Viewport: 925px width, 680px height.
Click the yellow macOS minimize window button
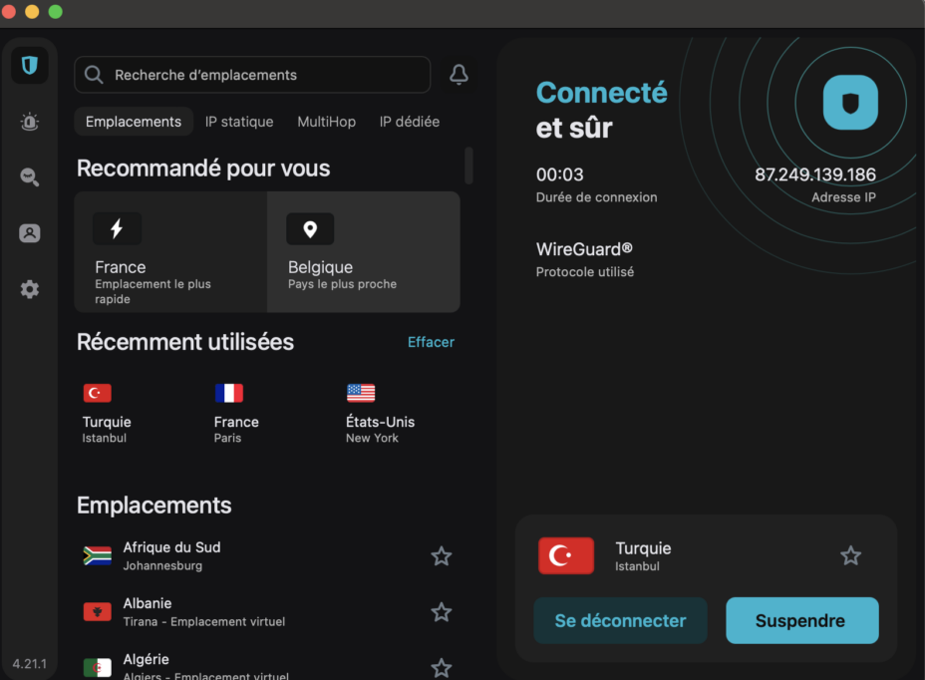[x=32, y=12]
